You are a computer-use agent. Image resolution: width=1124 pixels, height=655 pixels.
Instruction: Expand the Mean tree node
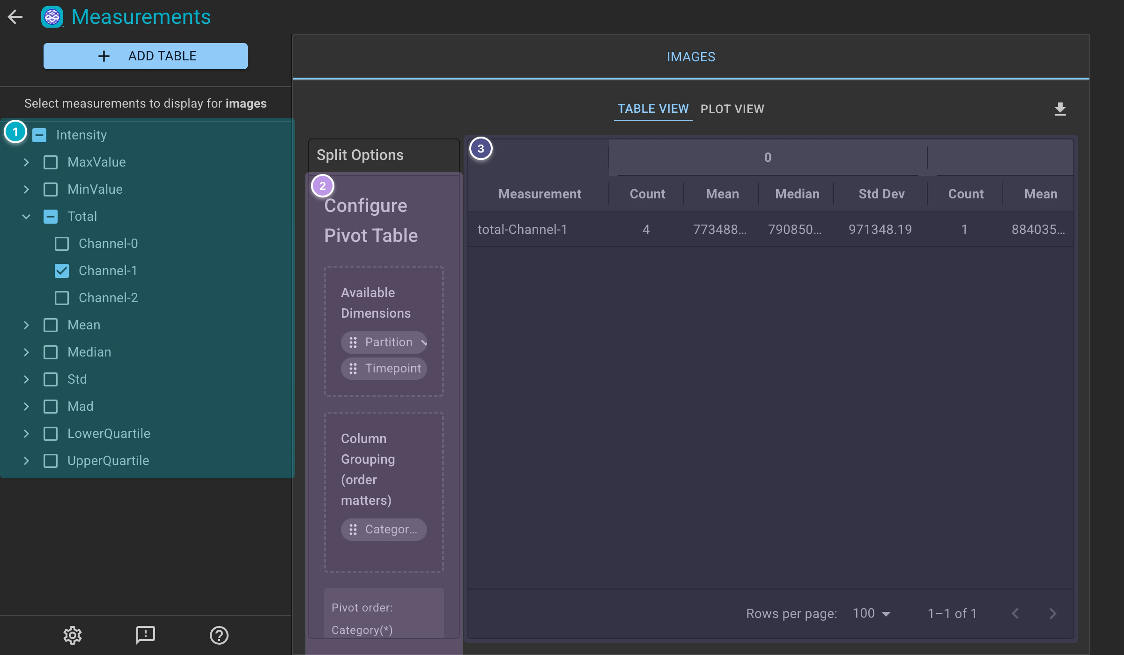tap(26, 325)
